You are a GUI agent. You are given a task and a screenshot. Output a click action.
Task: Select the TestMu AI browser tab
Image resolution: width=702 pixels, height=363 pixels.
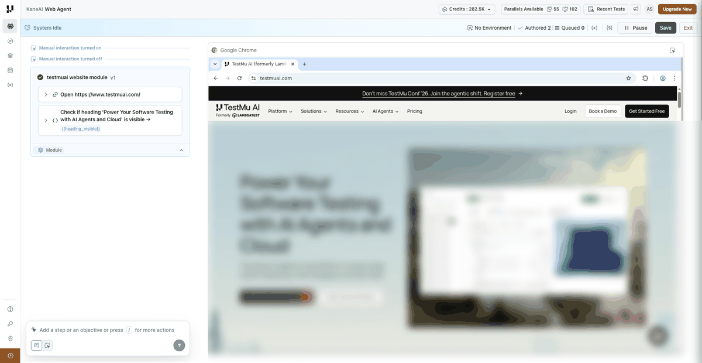pos(259,64)
